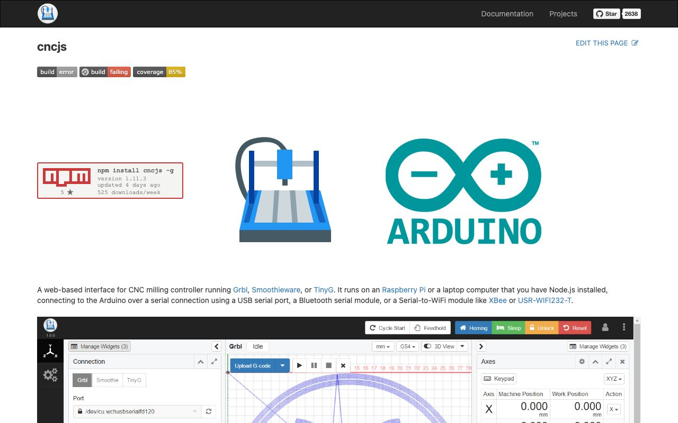Follow the Raspberry Pi link

[x=404, y=290]
